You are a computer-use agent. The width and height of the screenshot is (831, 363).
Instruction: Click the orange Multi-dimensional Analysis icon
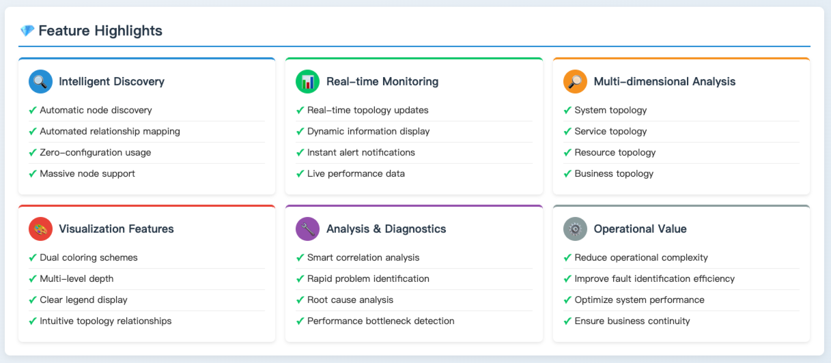click(575, 82)
